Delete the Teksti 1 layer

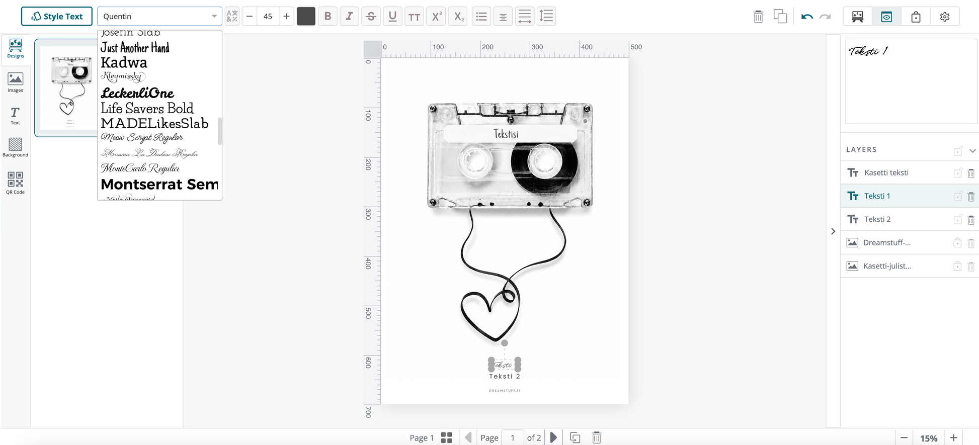971,197
